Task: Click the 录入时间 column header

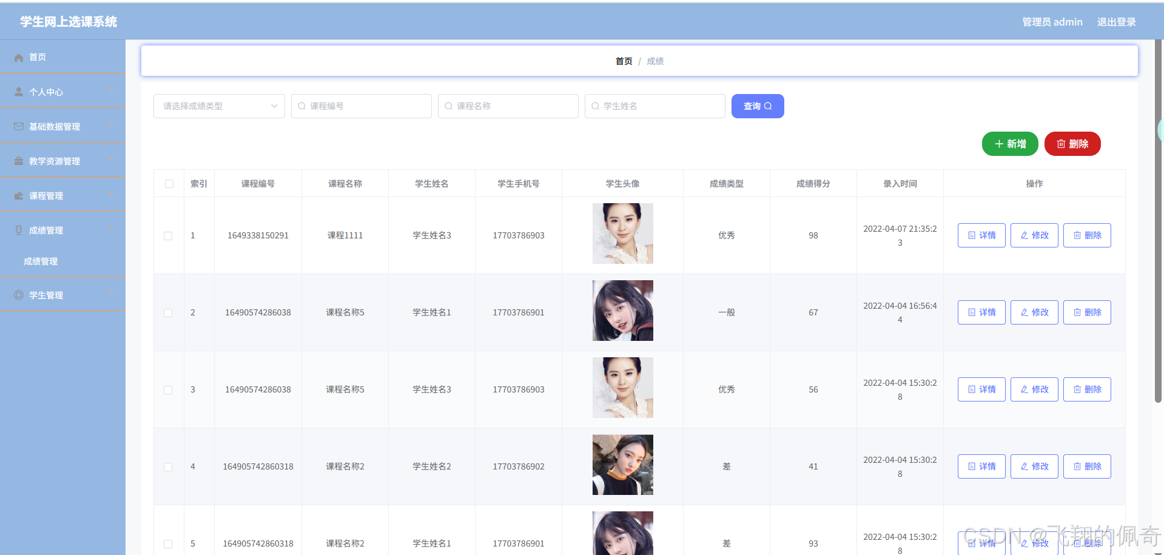Action: (x=900, y=184)
